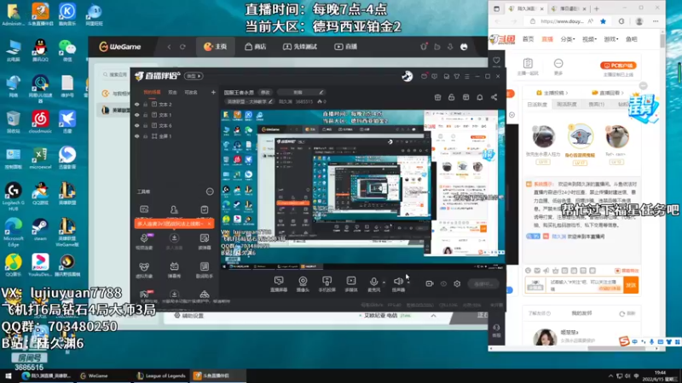This screenshot has width=682, height=383.
Task: Click the user avatar in 直播伴侣
Action: pos(407,77)
